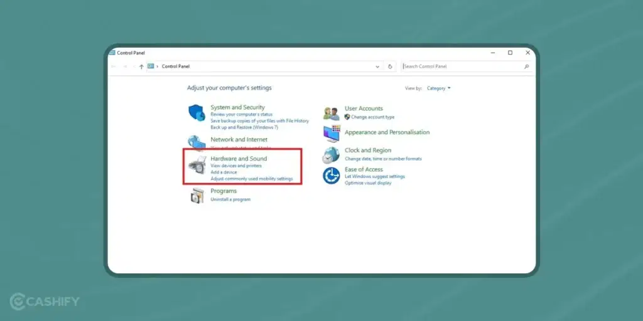Click Let Windows suggest settings
The image size is (643, 321).
click(375, 176)
